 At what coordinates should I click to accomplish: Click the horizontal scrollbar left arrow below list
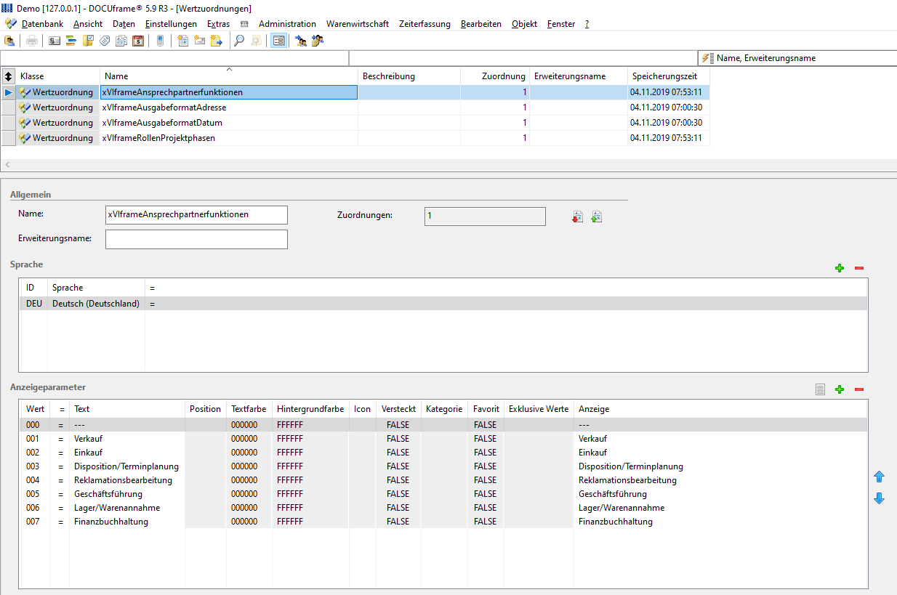click(x=7, y=165)
